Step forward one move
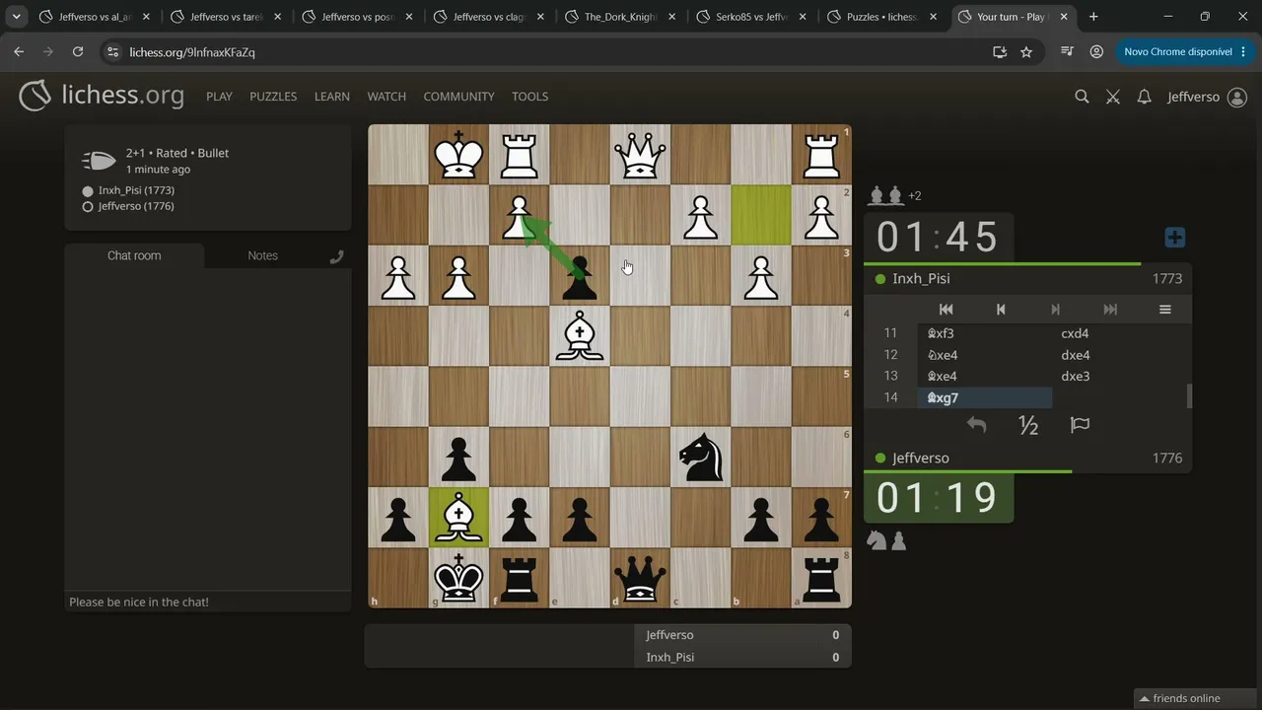This screenshot has height=710, width=1262. 1055,309
